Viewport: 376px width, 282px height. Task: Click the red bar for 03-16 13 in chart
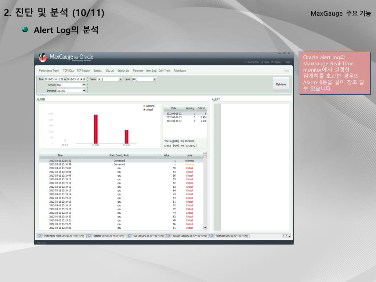[x=96, y=129]
